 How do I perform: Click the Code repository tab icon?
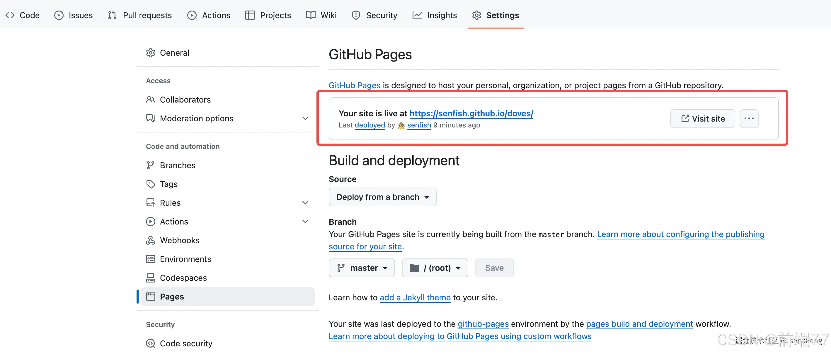click(10, 15)
